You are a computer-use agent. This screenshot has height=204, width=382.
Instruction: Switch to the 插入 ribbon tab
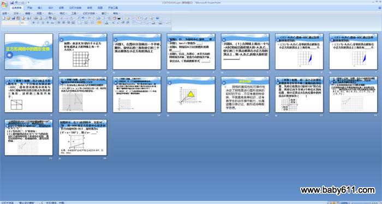tap(40, 8)
